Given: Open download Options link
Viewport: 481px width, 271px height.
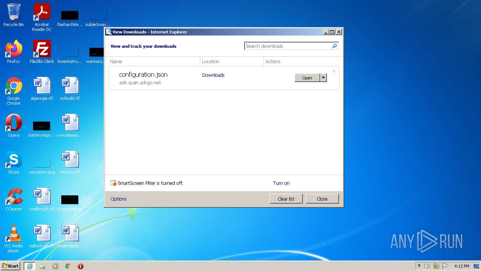Looking at the screenshot, I should (118, 199).
